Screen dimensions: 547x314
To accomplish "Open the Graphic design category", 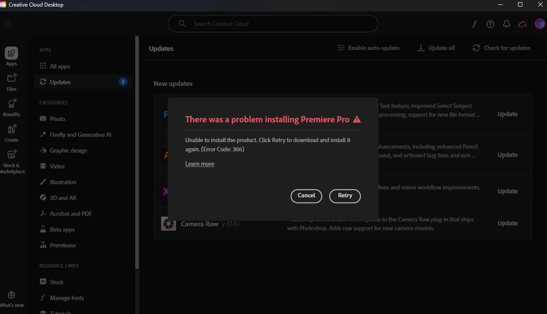I will coord(68,150).
